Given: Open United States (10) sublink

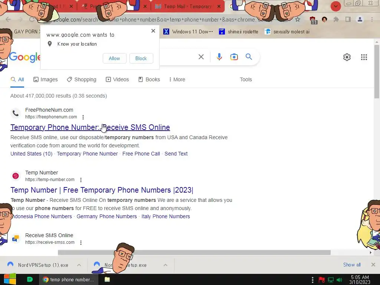Looking at the screenshot, I should tap(32, 154).
